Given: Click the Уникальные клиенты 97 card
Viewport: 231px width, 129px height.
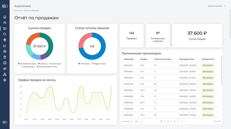Looking at the screenshot, I should coord(158,36).
